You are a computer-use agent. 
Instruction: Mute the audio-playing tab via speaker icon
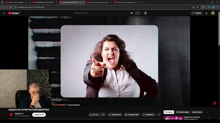(x=81, y=2)
